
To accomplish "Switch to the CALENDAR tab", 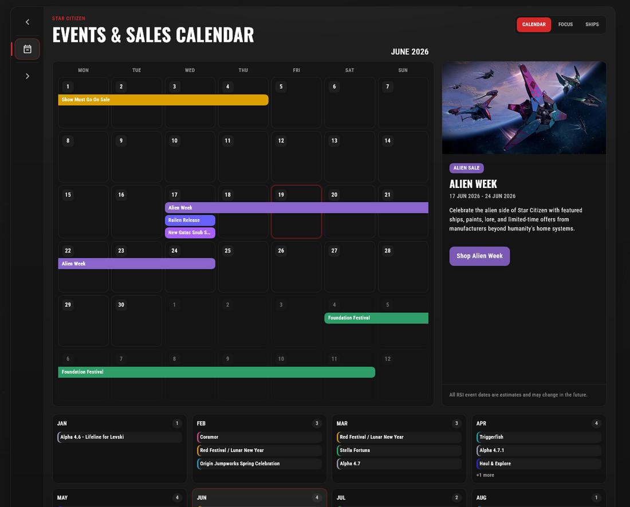I will click(534, 25).
